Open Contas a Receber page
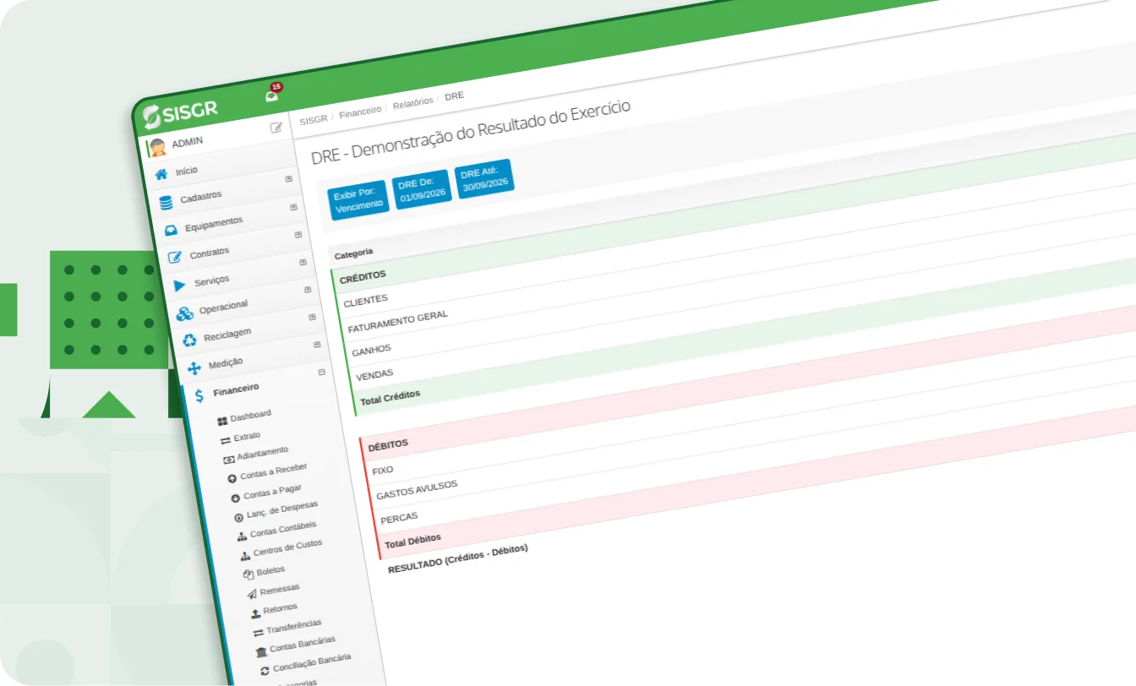 (274, 471)
